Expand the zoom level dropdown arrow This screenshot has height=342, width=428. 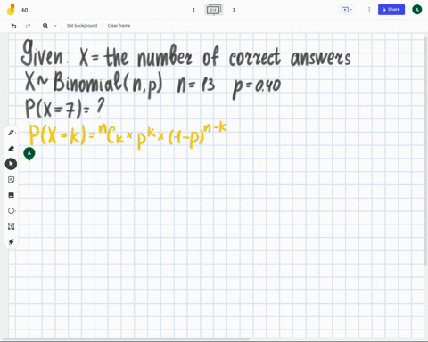(55, 26)
